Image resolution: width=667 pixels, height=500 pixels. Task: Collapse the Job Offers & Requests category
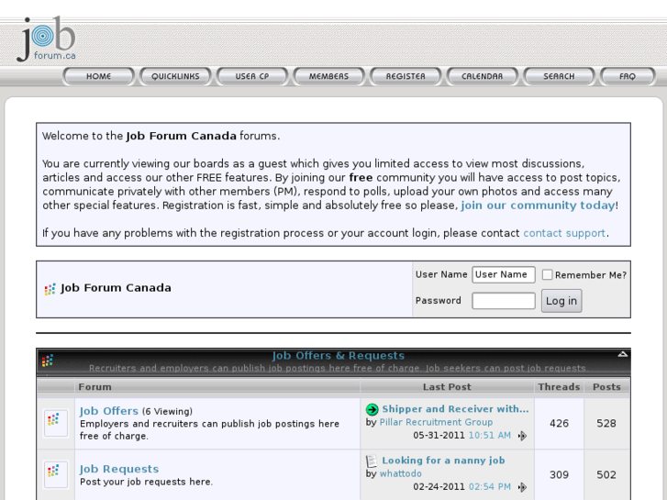[x=623, y=354]
